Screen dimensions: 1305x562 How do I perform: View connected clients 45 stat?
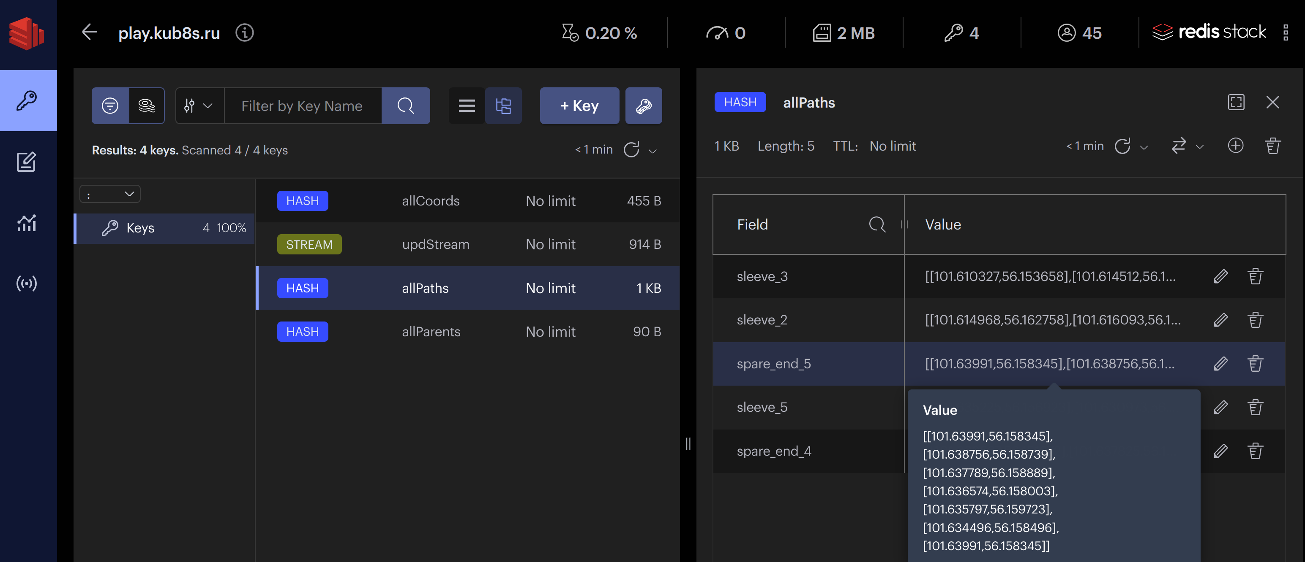(x=1080, y=33)
